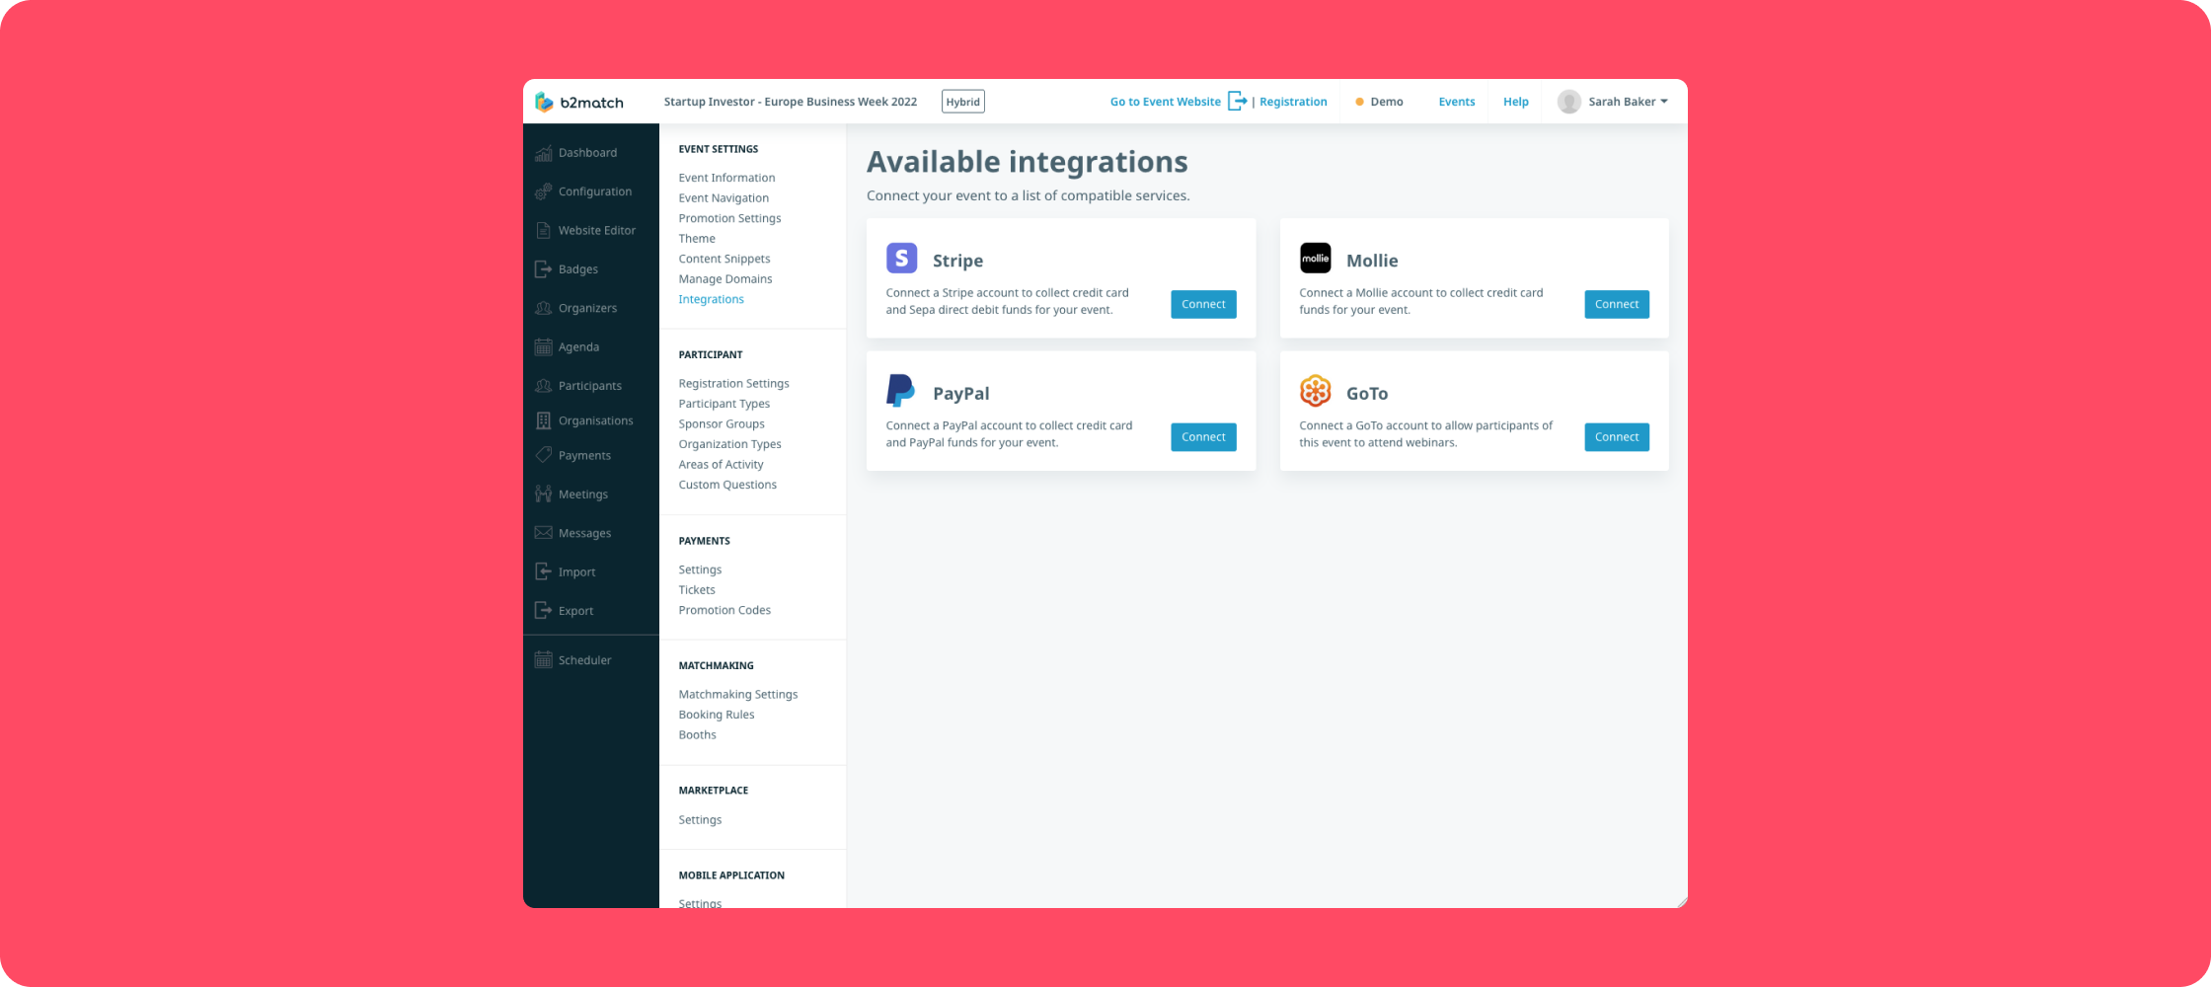Open Booking Rules
The width and height of the screenshot is (2211, 987).
pyautogui.click(x=717, y=715)
